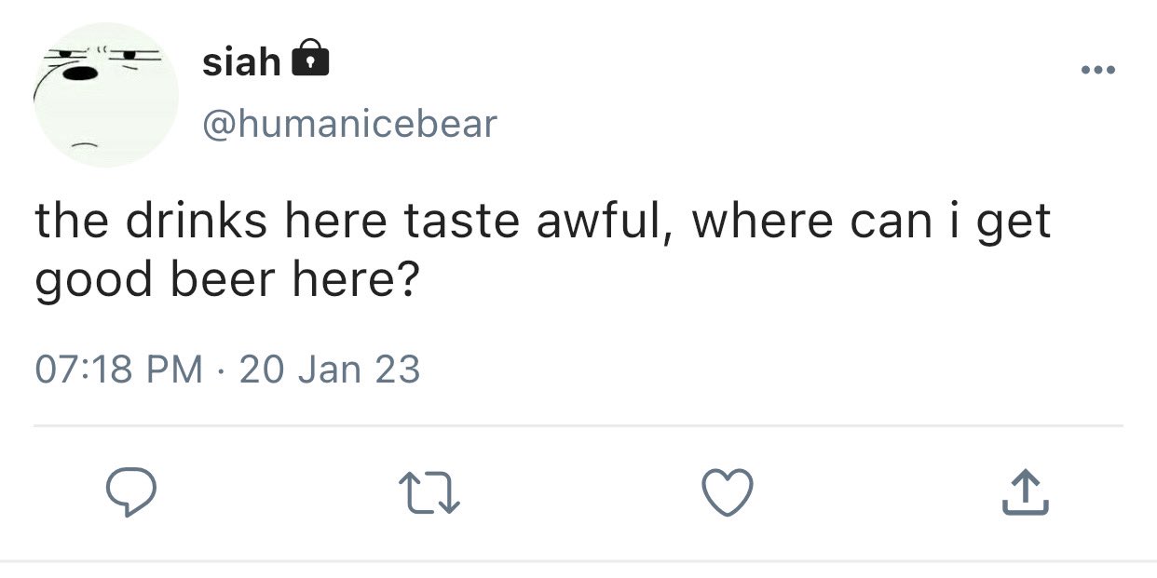Toggle retweet using the looping arrows icon
The height and width of the screenshot is (578, 1157).
tap(430, 493)
